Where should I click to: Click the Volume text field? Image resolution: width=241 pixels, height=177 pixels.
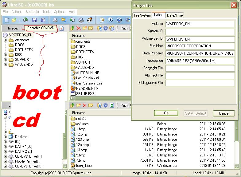[200, 24]
